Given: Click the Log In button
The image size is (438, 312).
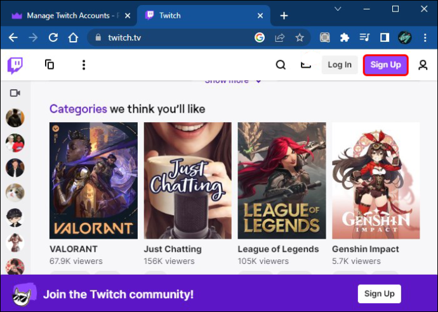Looking at the screenshot, I should tap(340, 65).
